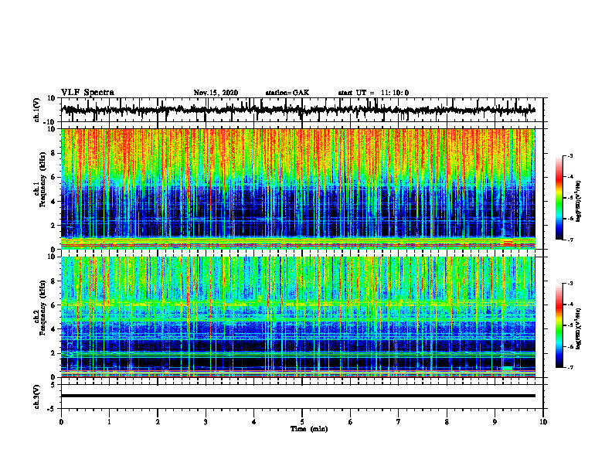Image resolution: width=612 pixels, height=473 pixels.
Task: Click the 'station=GAK' label
Action: click(287, 93)
